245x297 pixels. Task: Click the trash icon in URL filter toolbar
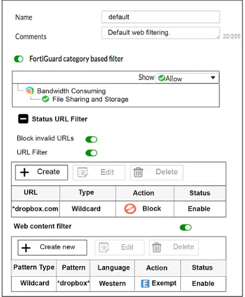tap(138, 173)
